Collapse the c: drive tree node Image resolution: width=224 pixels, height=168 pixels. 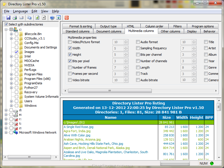(6, 30)
